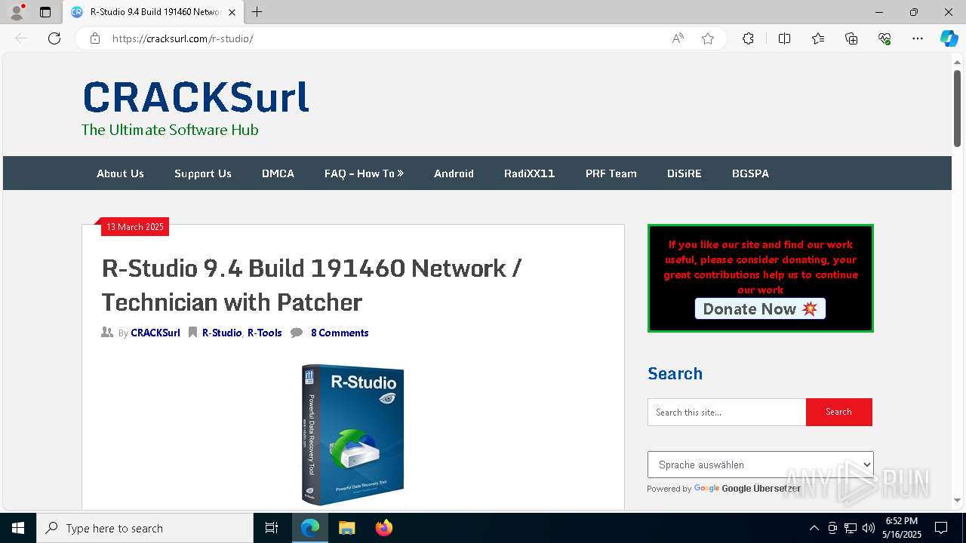Open Collections icon
The image size is (966, 543).
pyautogui.click(x=851, y=38)
